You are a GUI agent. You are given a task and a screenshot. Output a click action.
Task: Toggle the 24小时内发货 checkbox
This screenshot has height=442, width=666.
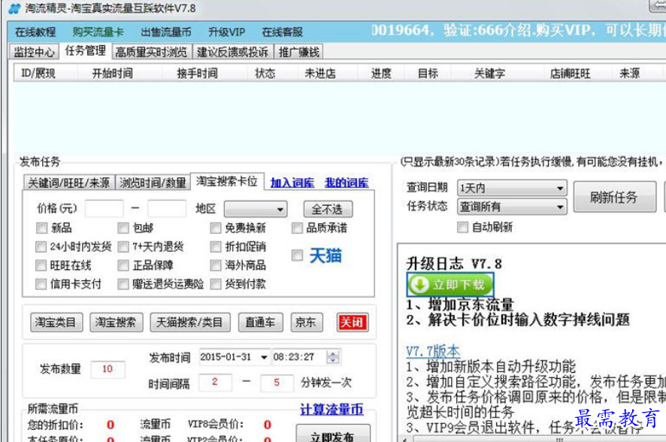pos(41,247)
